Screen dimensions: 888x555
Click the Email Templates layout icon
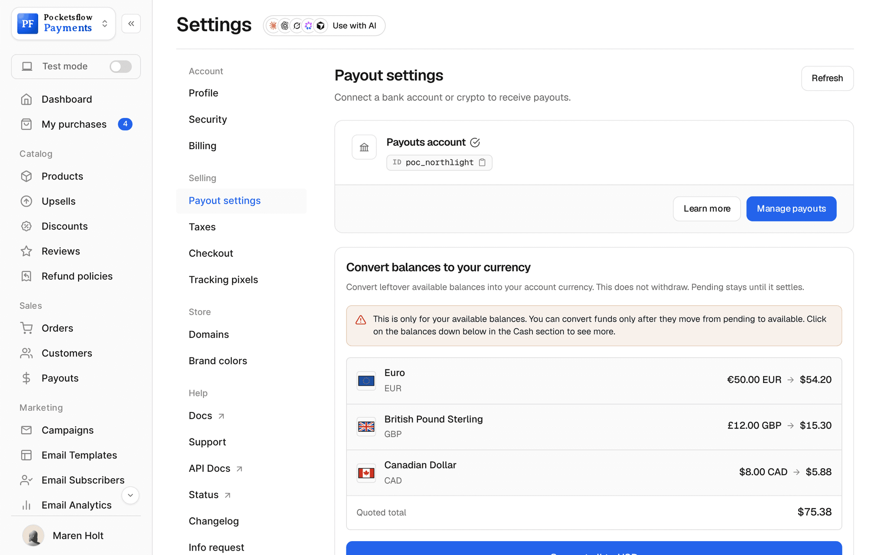pos(26,455)
